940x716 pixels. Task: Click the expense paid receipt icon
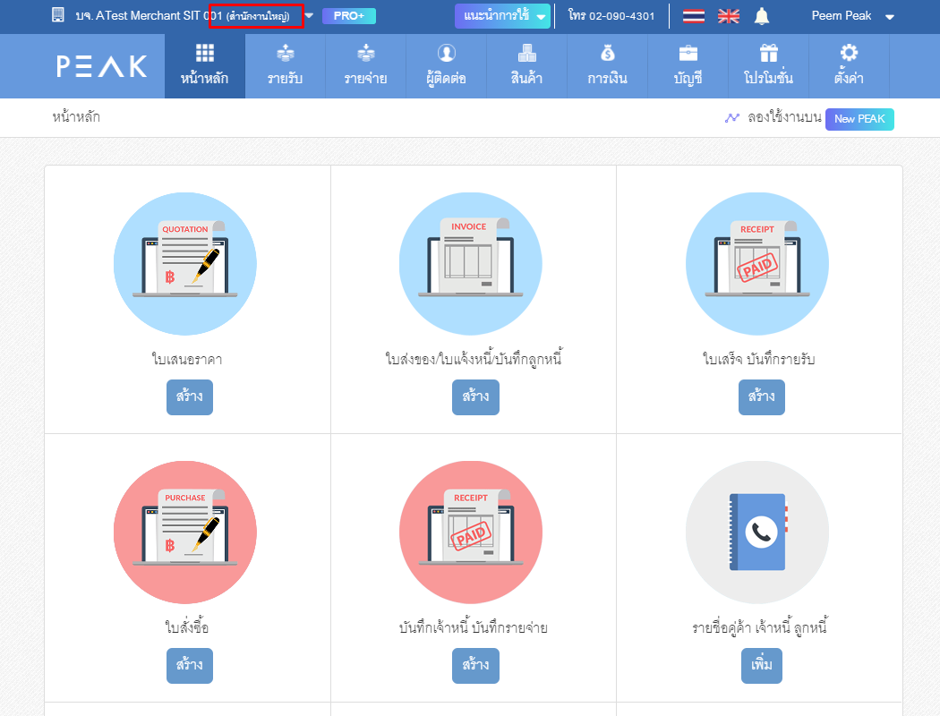tap(470, 533)
